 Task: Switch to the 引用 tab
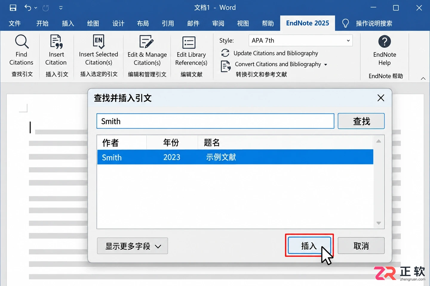pyautogui.click(x=168, y=24)
